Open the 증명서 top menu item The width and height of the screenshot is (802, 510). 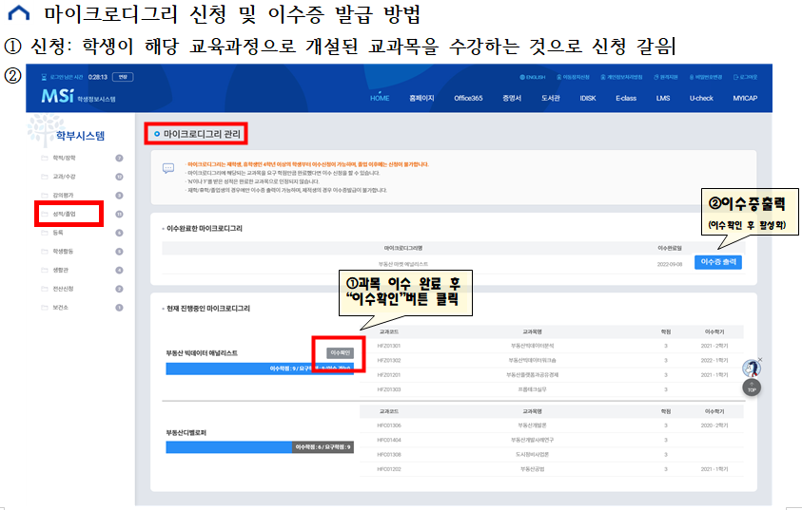tap(514, 98)
